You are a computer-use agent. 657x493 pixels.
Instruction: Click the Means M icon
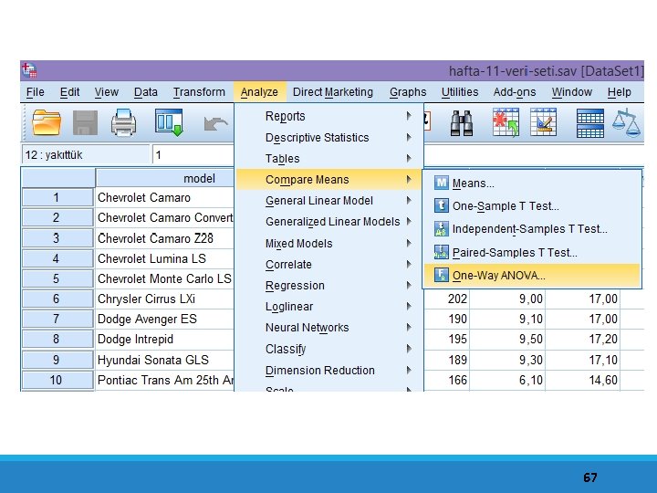[442, 183]
